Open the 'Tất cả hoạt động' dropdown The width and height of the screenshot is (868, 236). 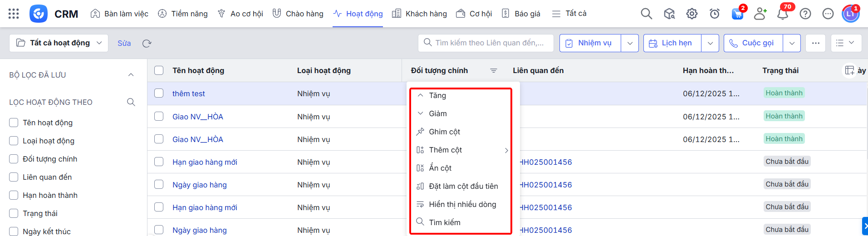(x=59, y=43)
